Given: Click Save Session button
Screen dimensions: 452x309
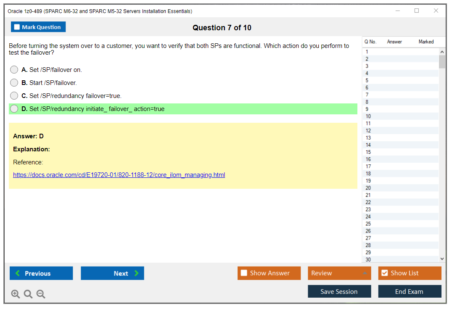Looking at the screenshot, I should (x=339, y=291).
